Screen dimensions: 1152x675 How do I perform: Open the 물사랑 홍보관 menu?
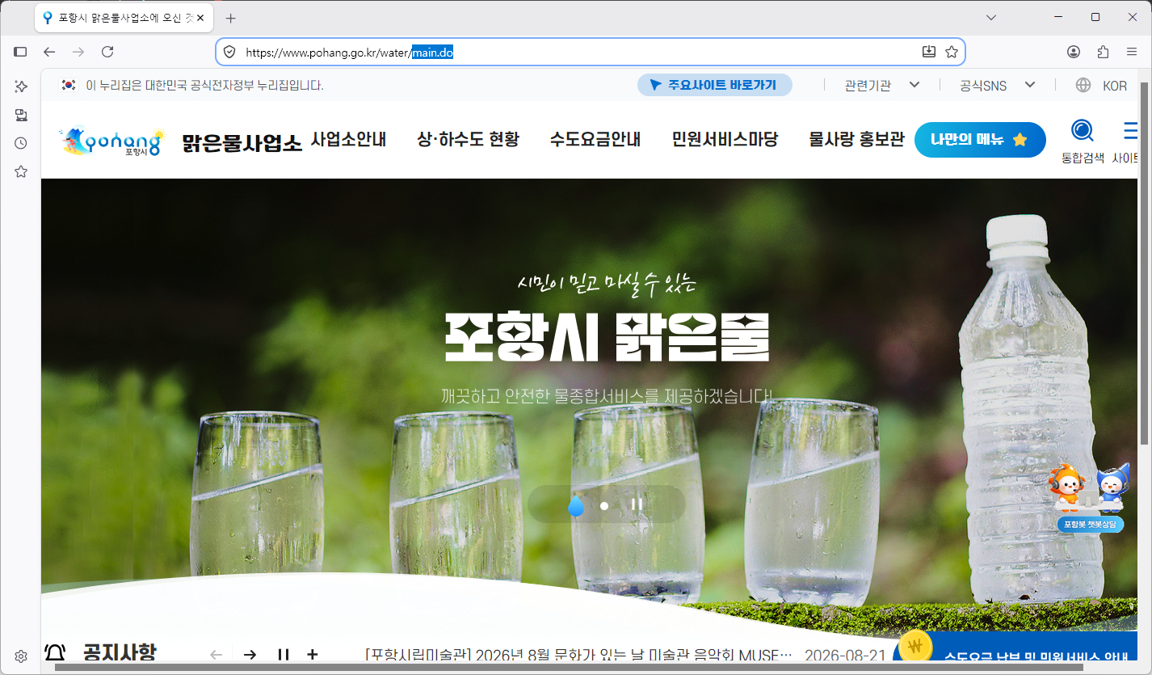[x=856, y=139]
